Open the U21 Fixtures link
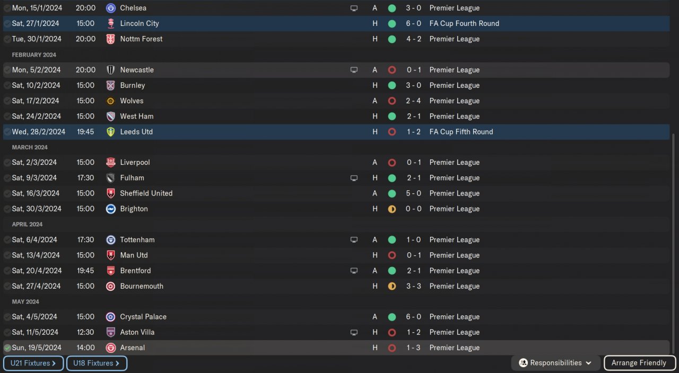Screen dimensions: 679x373 pyautogui.click(x=33, y=363)
